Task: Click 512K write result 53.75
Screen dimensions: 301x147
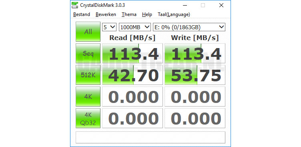Action: pyautogui.click(x=195, y=75)
